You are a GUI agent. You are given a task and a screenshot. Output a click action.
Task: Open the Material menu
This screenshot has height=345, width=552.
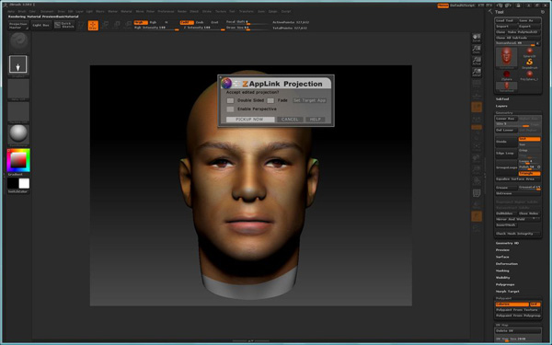[126, 11]
